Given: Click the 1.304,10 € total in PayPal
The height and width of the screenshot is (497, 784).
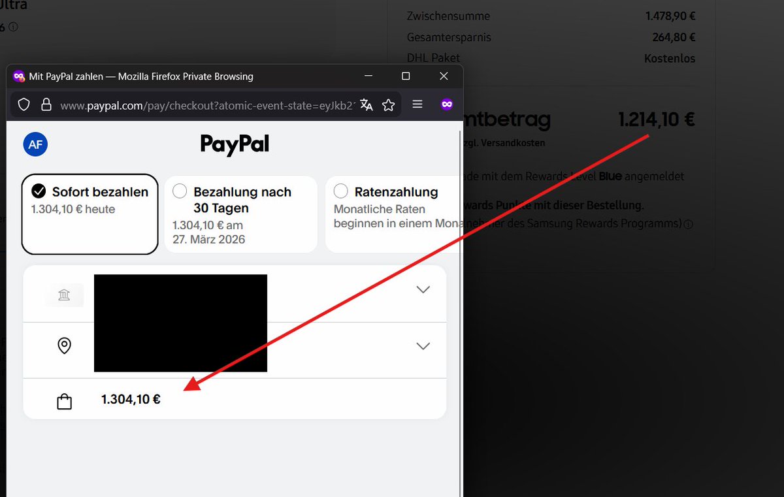Looking at the screenshot, I should 131,400.
